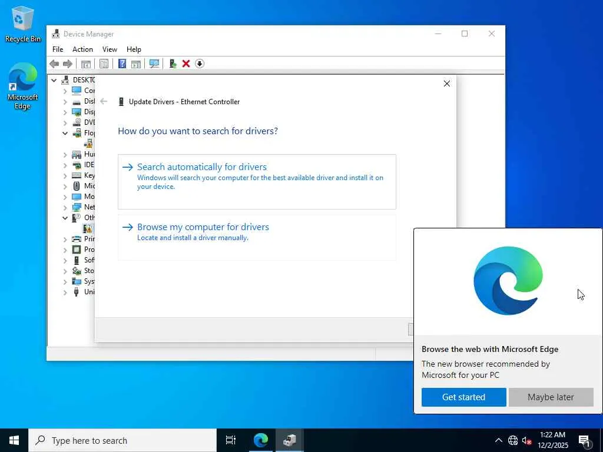
Task: Show hidden system tray icons
Action: (x=498, y=440)
